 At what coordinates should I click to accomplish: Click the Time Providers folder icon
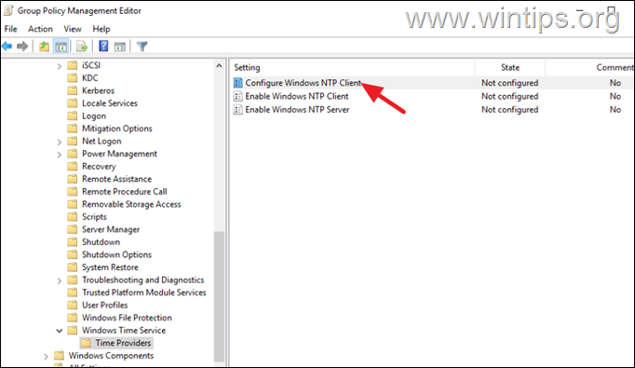point(86,343)
